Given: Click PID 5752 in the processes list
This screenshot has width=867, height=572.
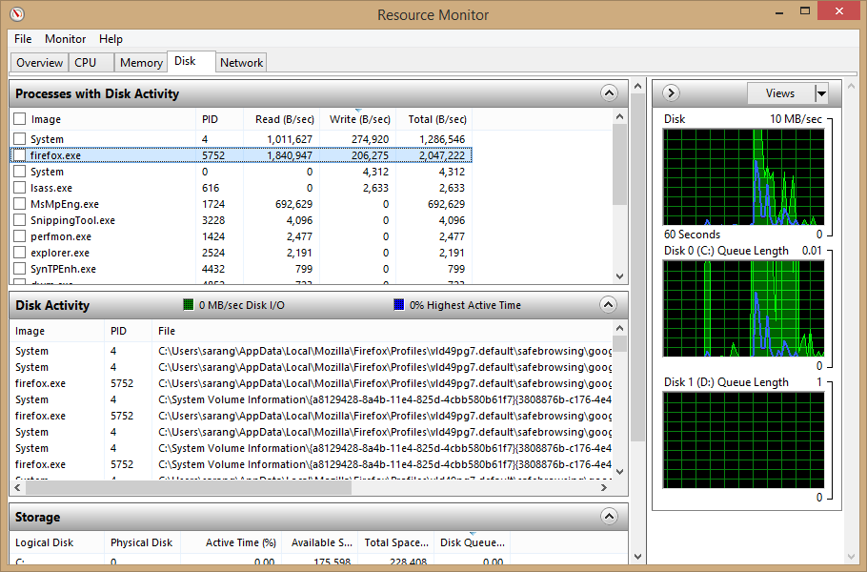Looking at the screenshot, I should coord(213,155).
